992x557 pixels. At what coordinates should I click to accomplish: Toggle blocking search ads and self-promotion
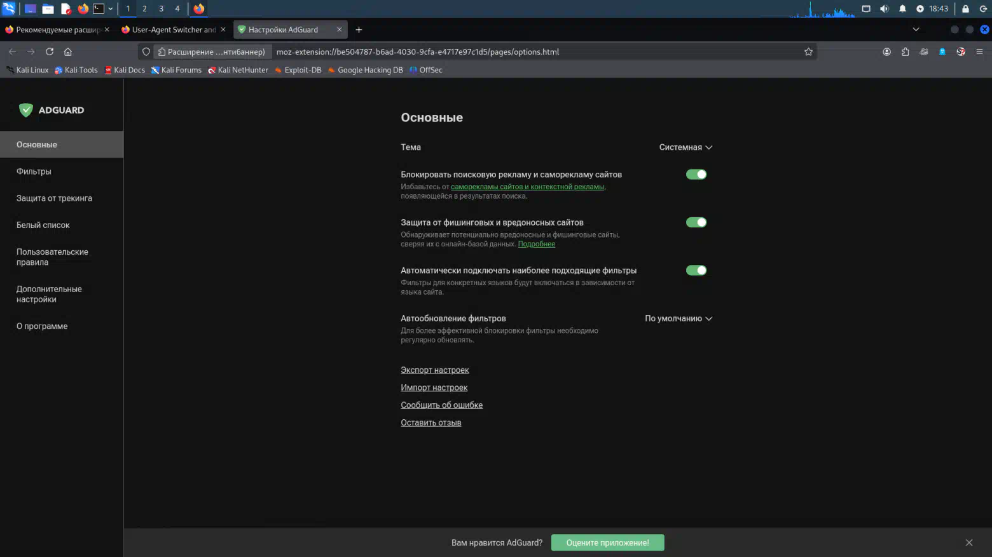[696, 175]
